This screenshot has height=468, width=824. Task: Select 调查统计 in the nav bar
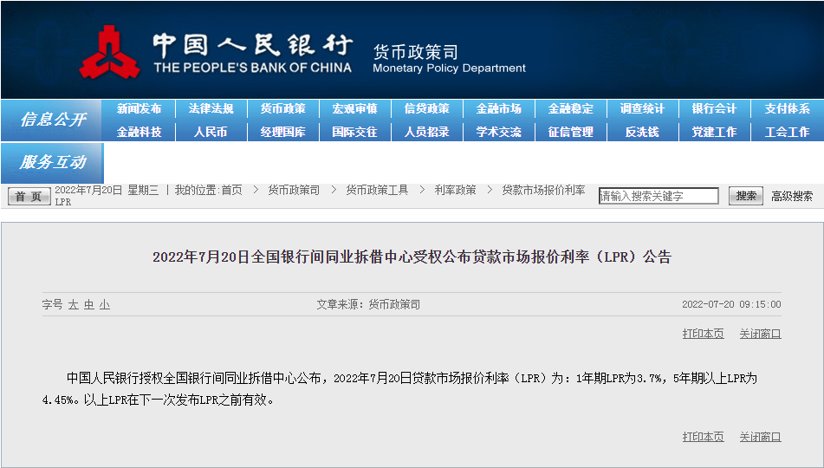click(642, 109)
